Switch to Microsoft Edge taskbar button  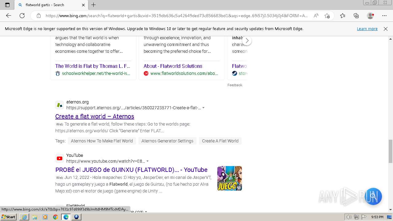(x=66, y=217)
